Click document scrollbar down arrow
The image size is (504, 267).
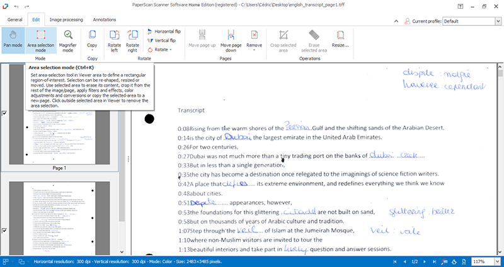tap(500, 253)
